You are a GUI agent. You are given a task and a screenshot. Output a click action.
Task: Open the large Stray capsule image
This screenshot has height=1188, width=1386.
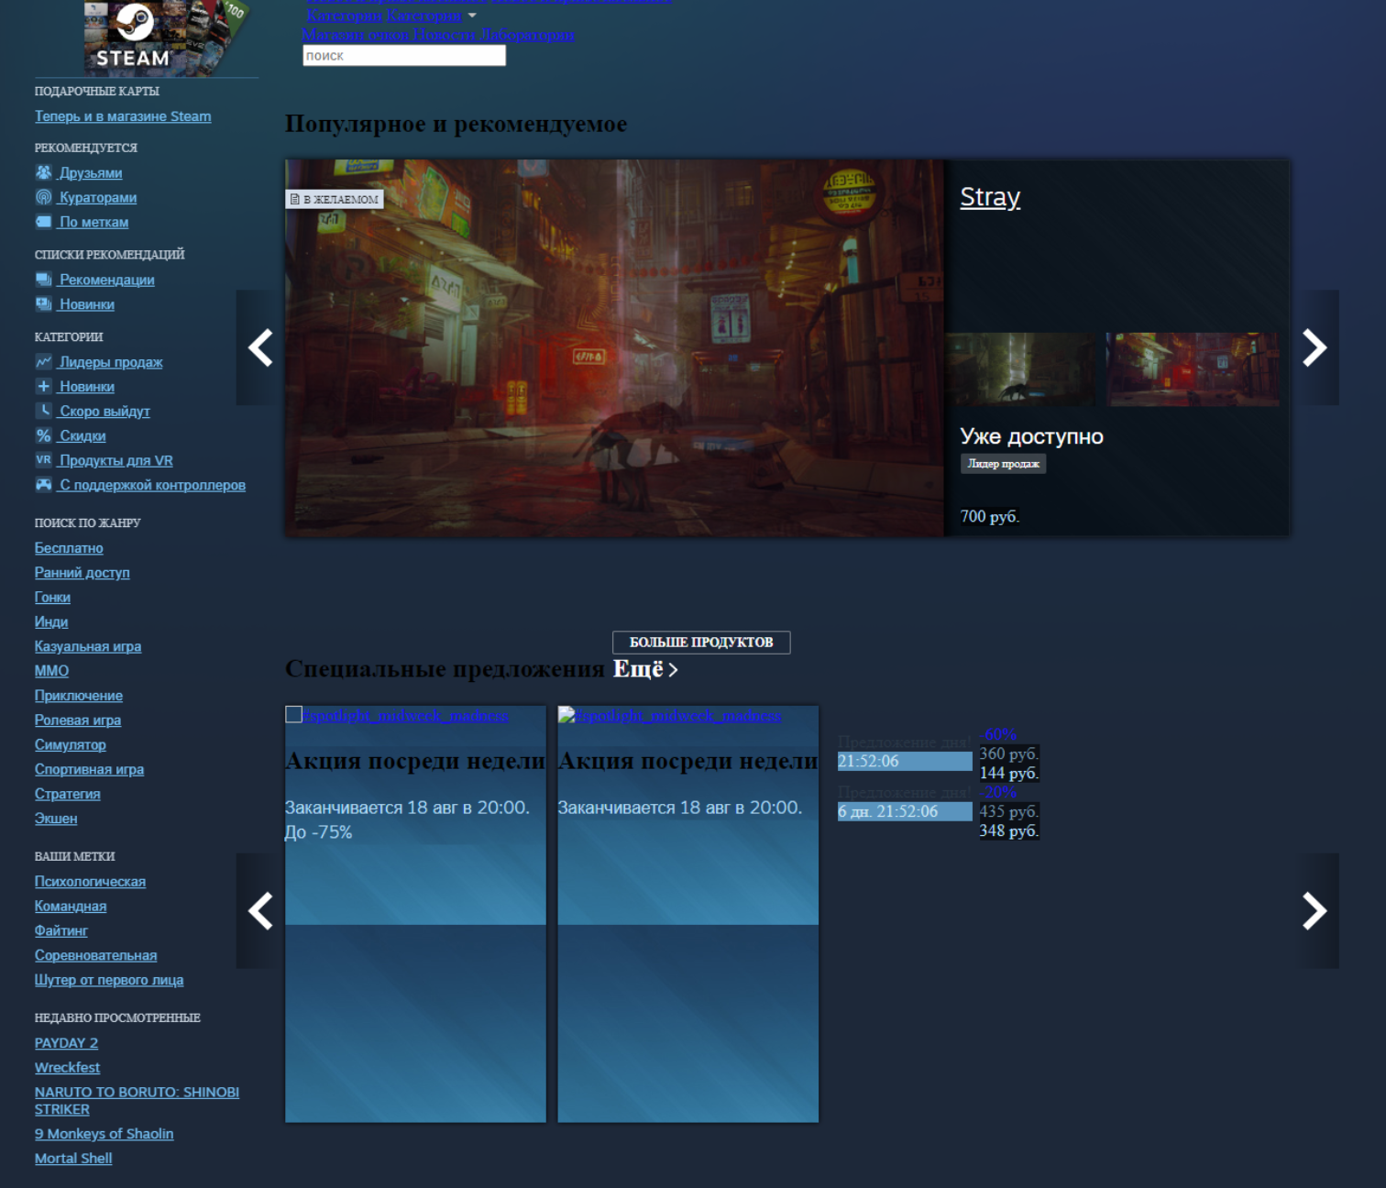point(614,348)
